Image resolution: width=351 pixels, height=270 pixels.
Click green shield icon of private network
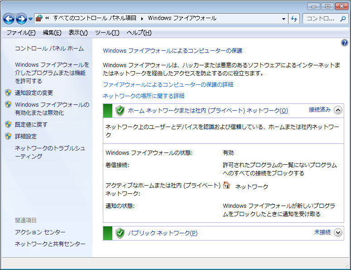pos(120,111)
